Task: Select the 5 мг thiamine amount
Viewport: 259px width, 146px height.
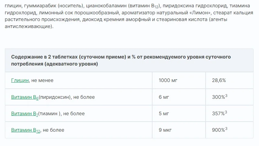Action: pyautogui.click(x=164, y=114)
